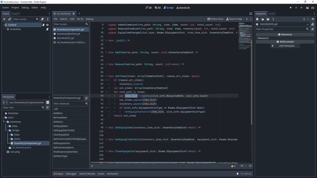This screenshot has width=317, height=178.
Task: Create new resource in Inspector
Action: click(258, 19)
